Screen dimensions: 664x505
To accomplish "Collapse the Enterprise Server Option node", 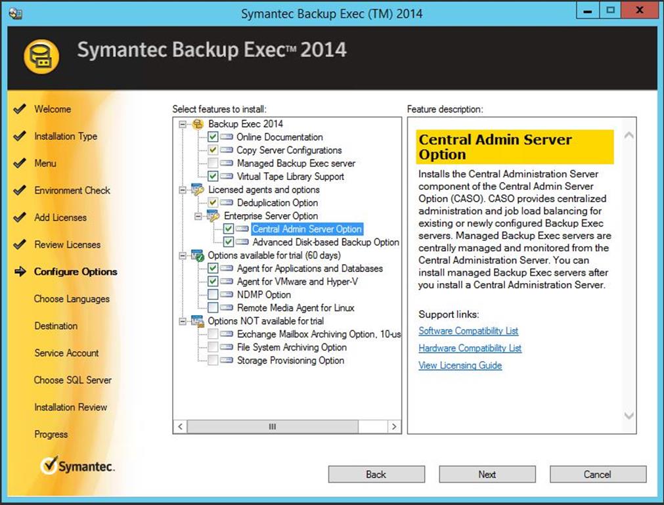I will [x=198, y=216].
